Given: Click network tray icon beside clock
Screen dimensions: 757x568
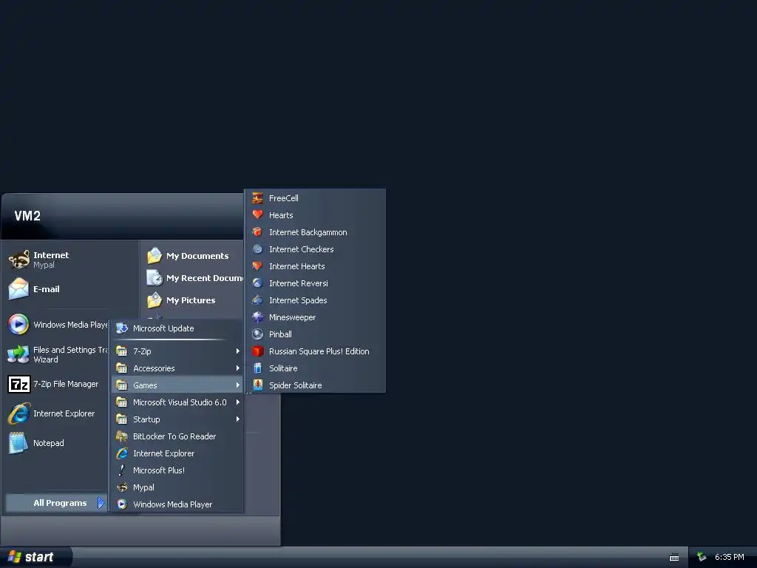Looking at the screenshot, I should pos(702,557).
